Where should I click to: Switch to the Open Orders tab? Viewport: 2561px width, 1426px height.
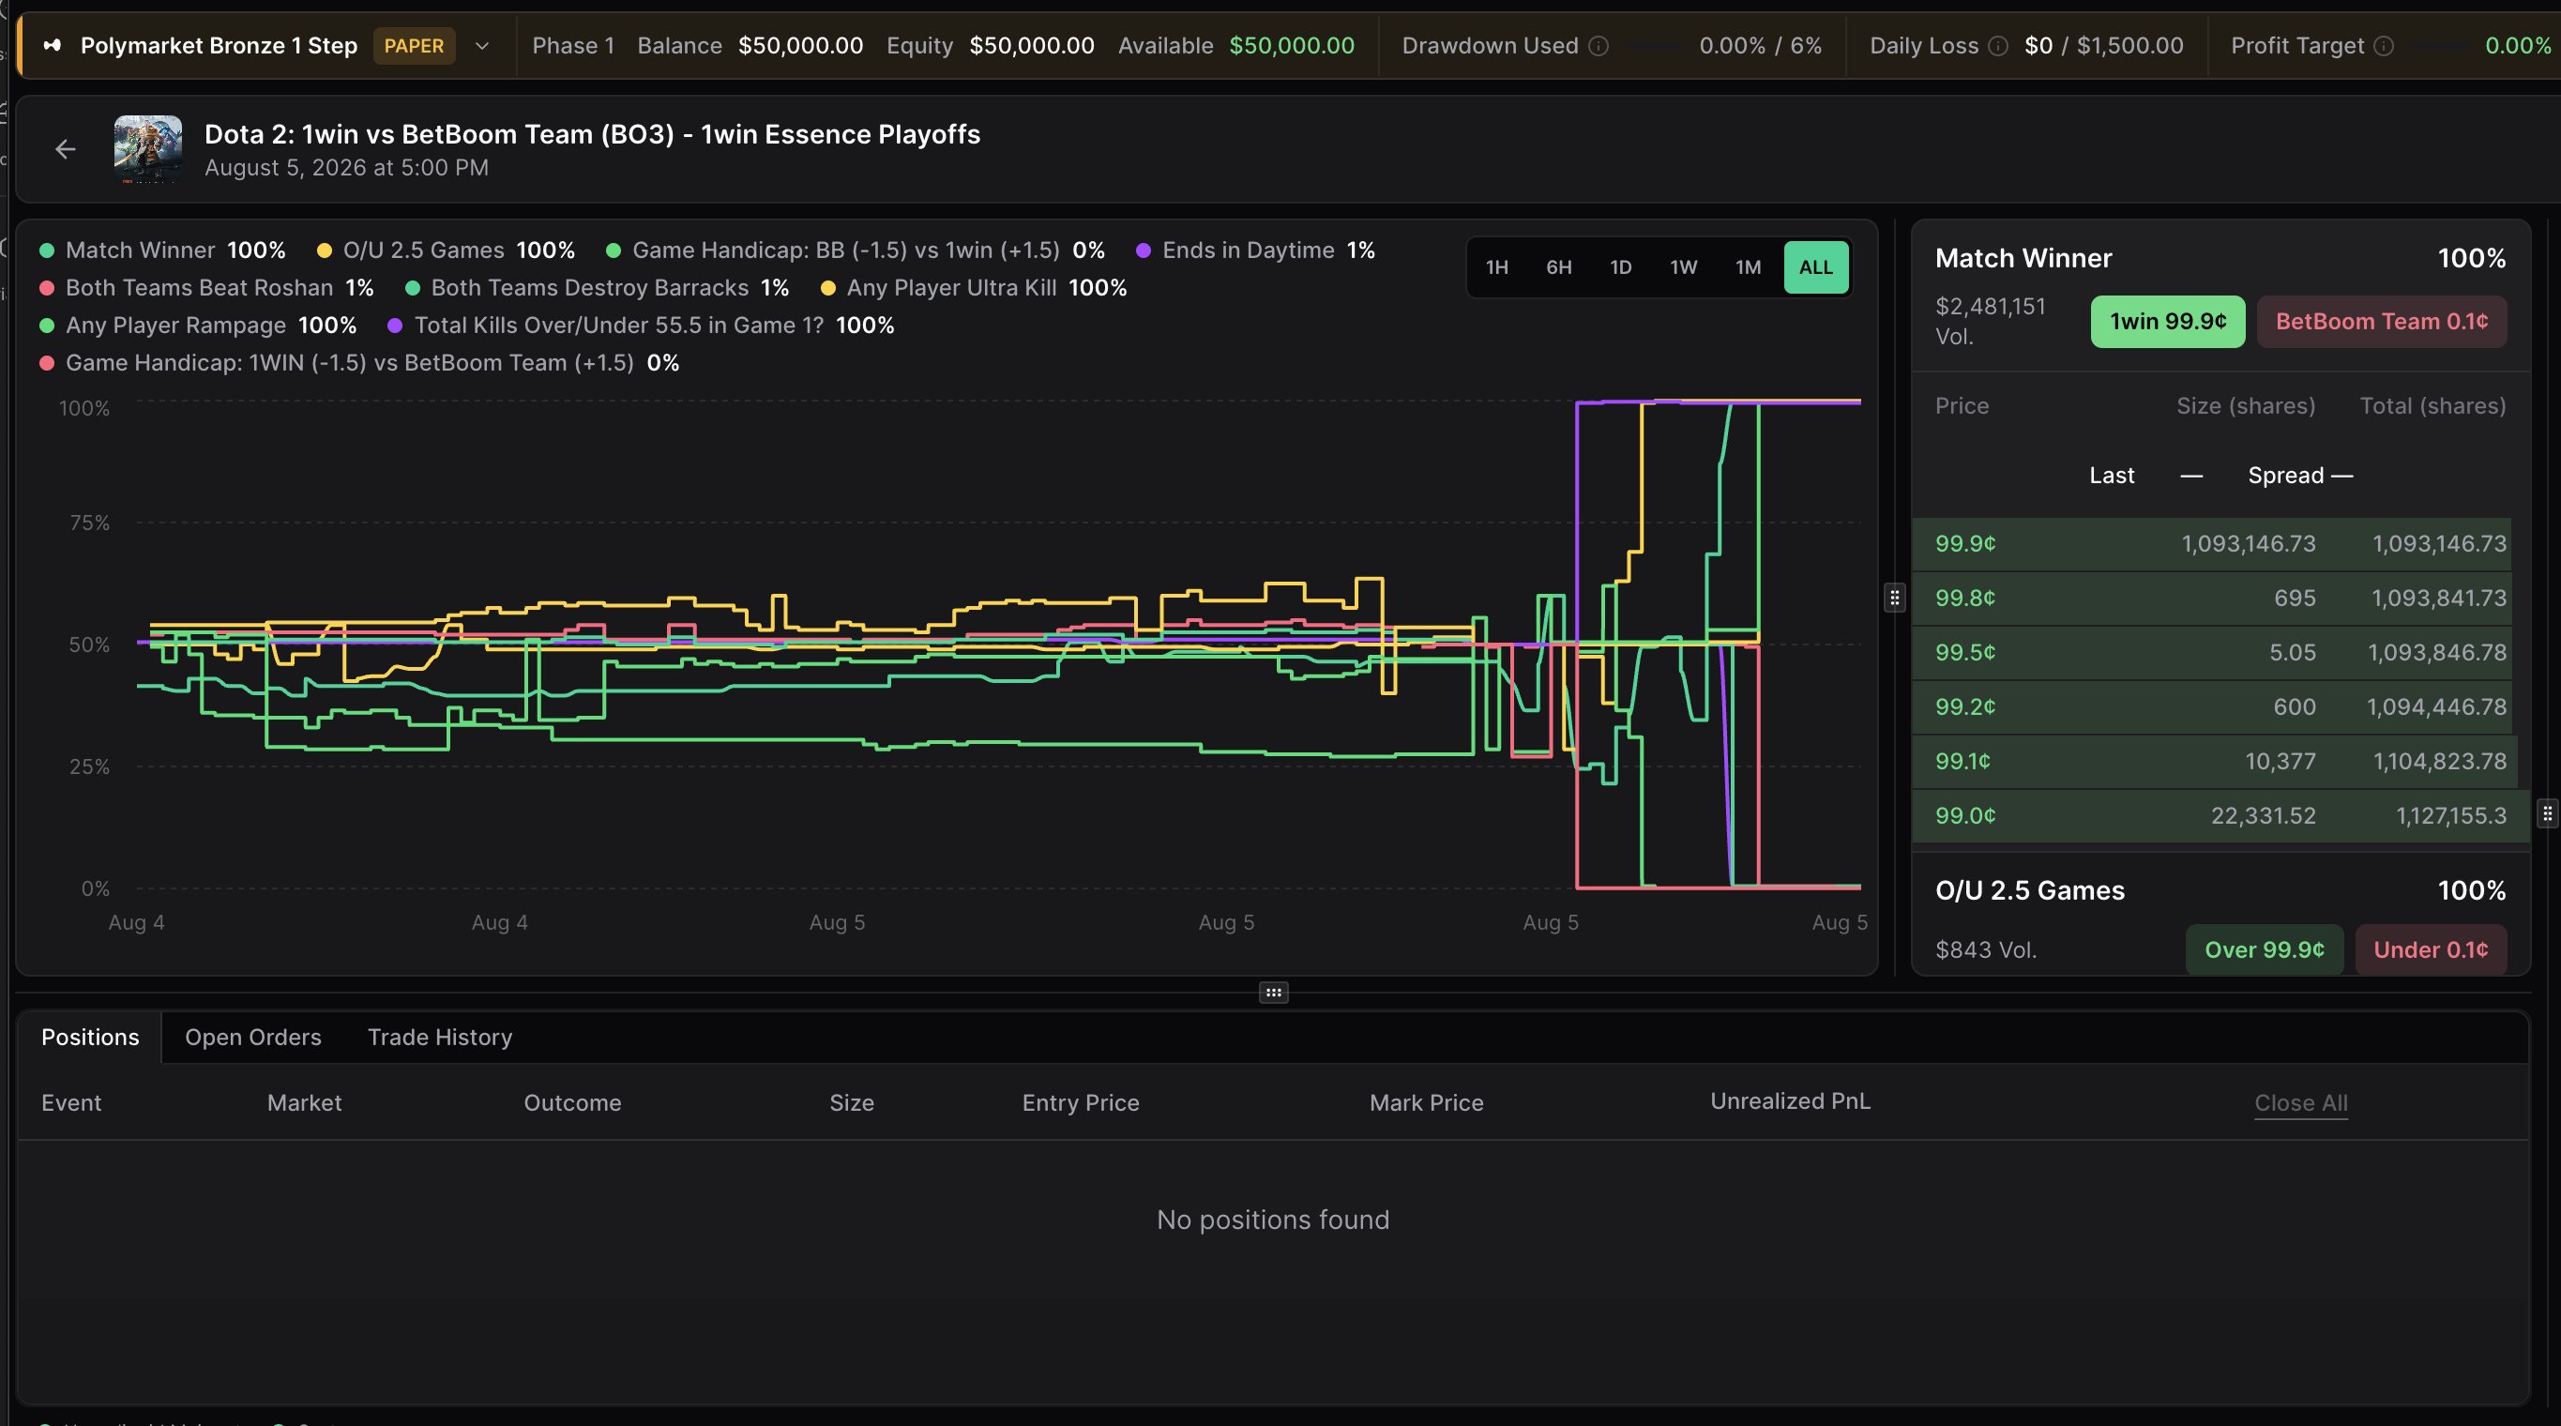253,1039
